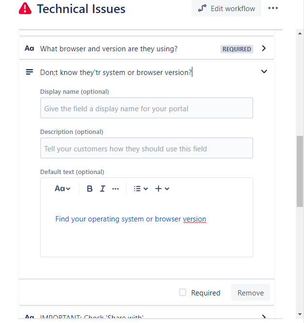The height and width of the screenshot is (323, 304).
Task: Click the 'Find your operating system' link
Action: (131, 219)
